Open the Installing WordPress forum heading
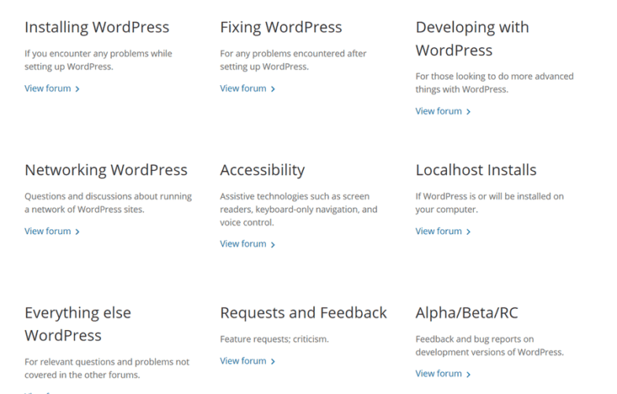Screen dimensions: 617x394 click(97, 28)
